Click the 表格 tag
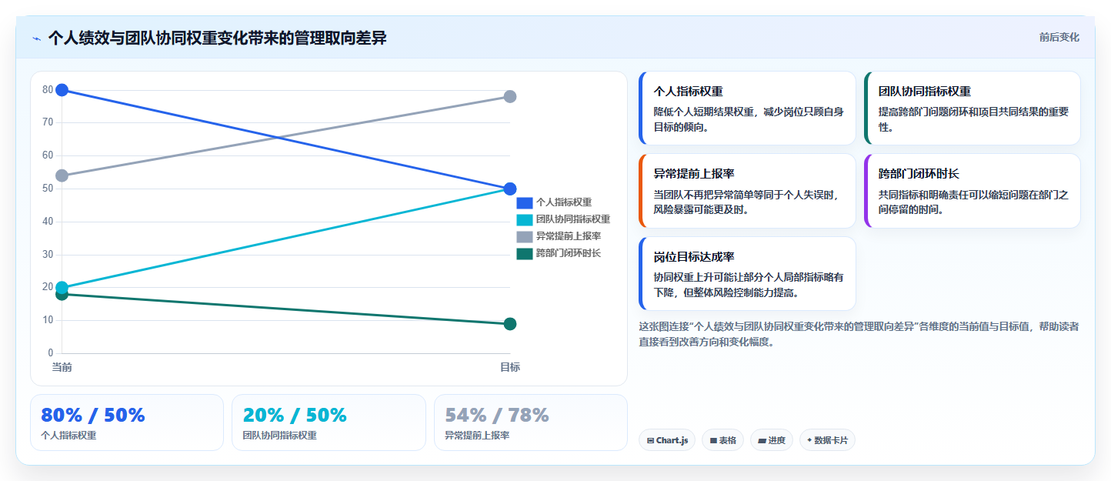This screenshot has width=1111, height=481. (722, 440)
